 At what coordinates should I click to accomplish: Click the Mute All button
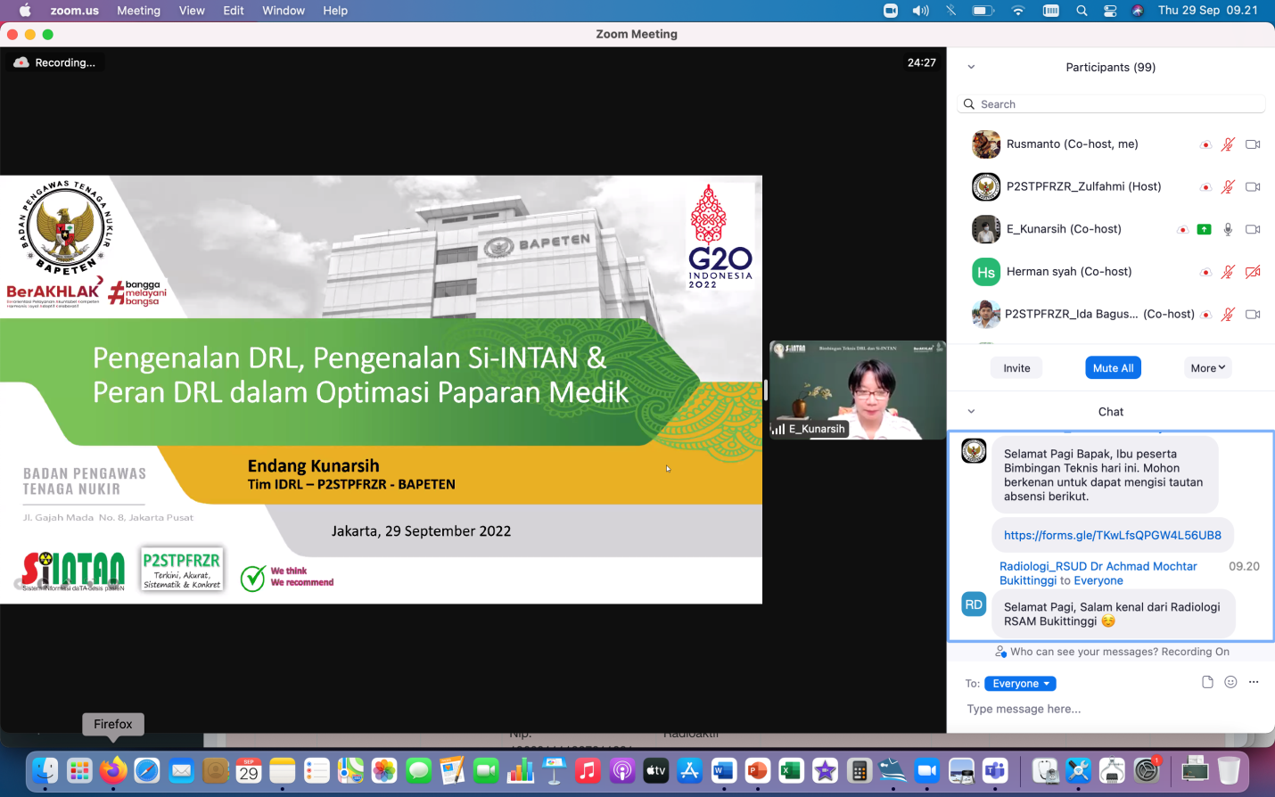tap(1113, 368)
